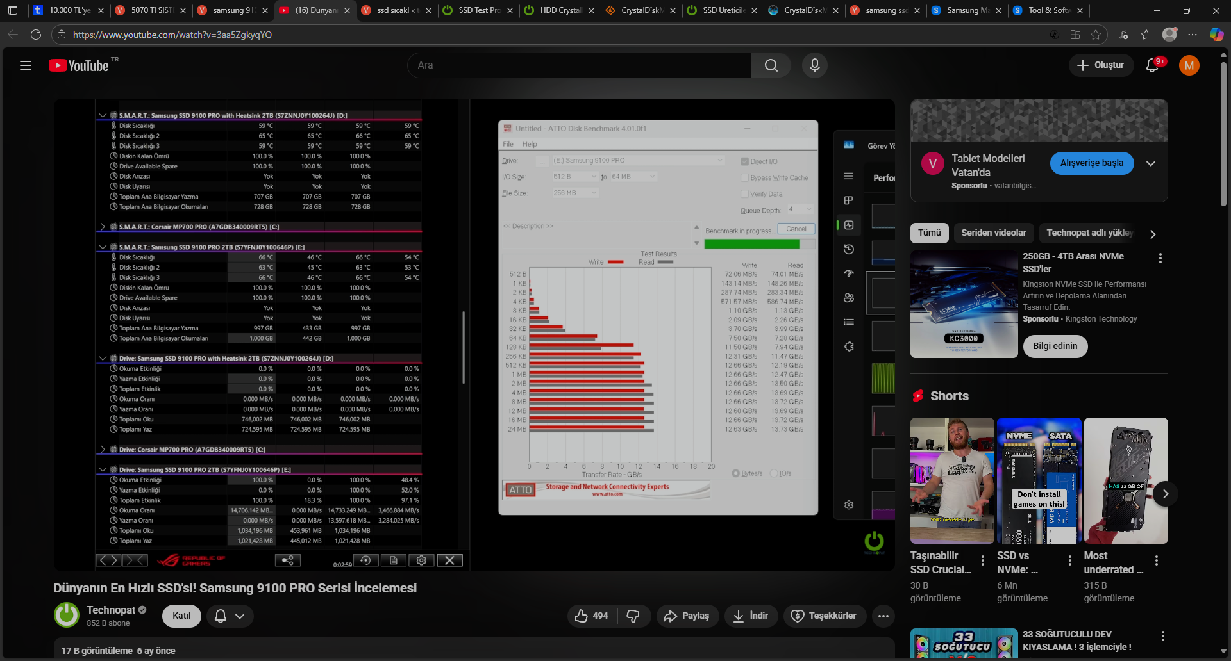Click the ROG sensor panel scrollbar
This screenshot has width=1231, height=661.
463,348
